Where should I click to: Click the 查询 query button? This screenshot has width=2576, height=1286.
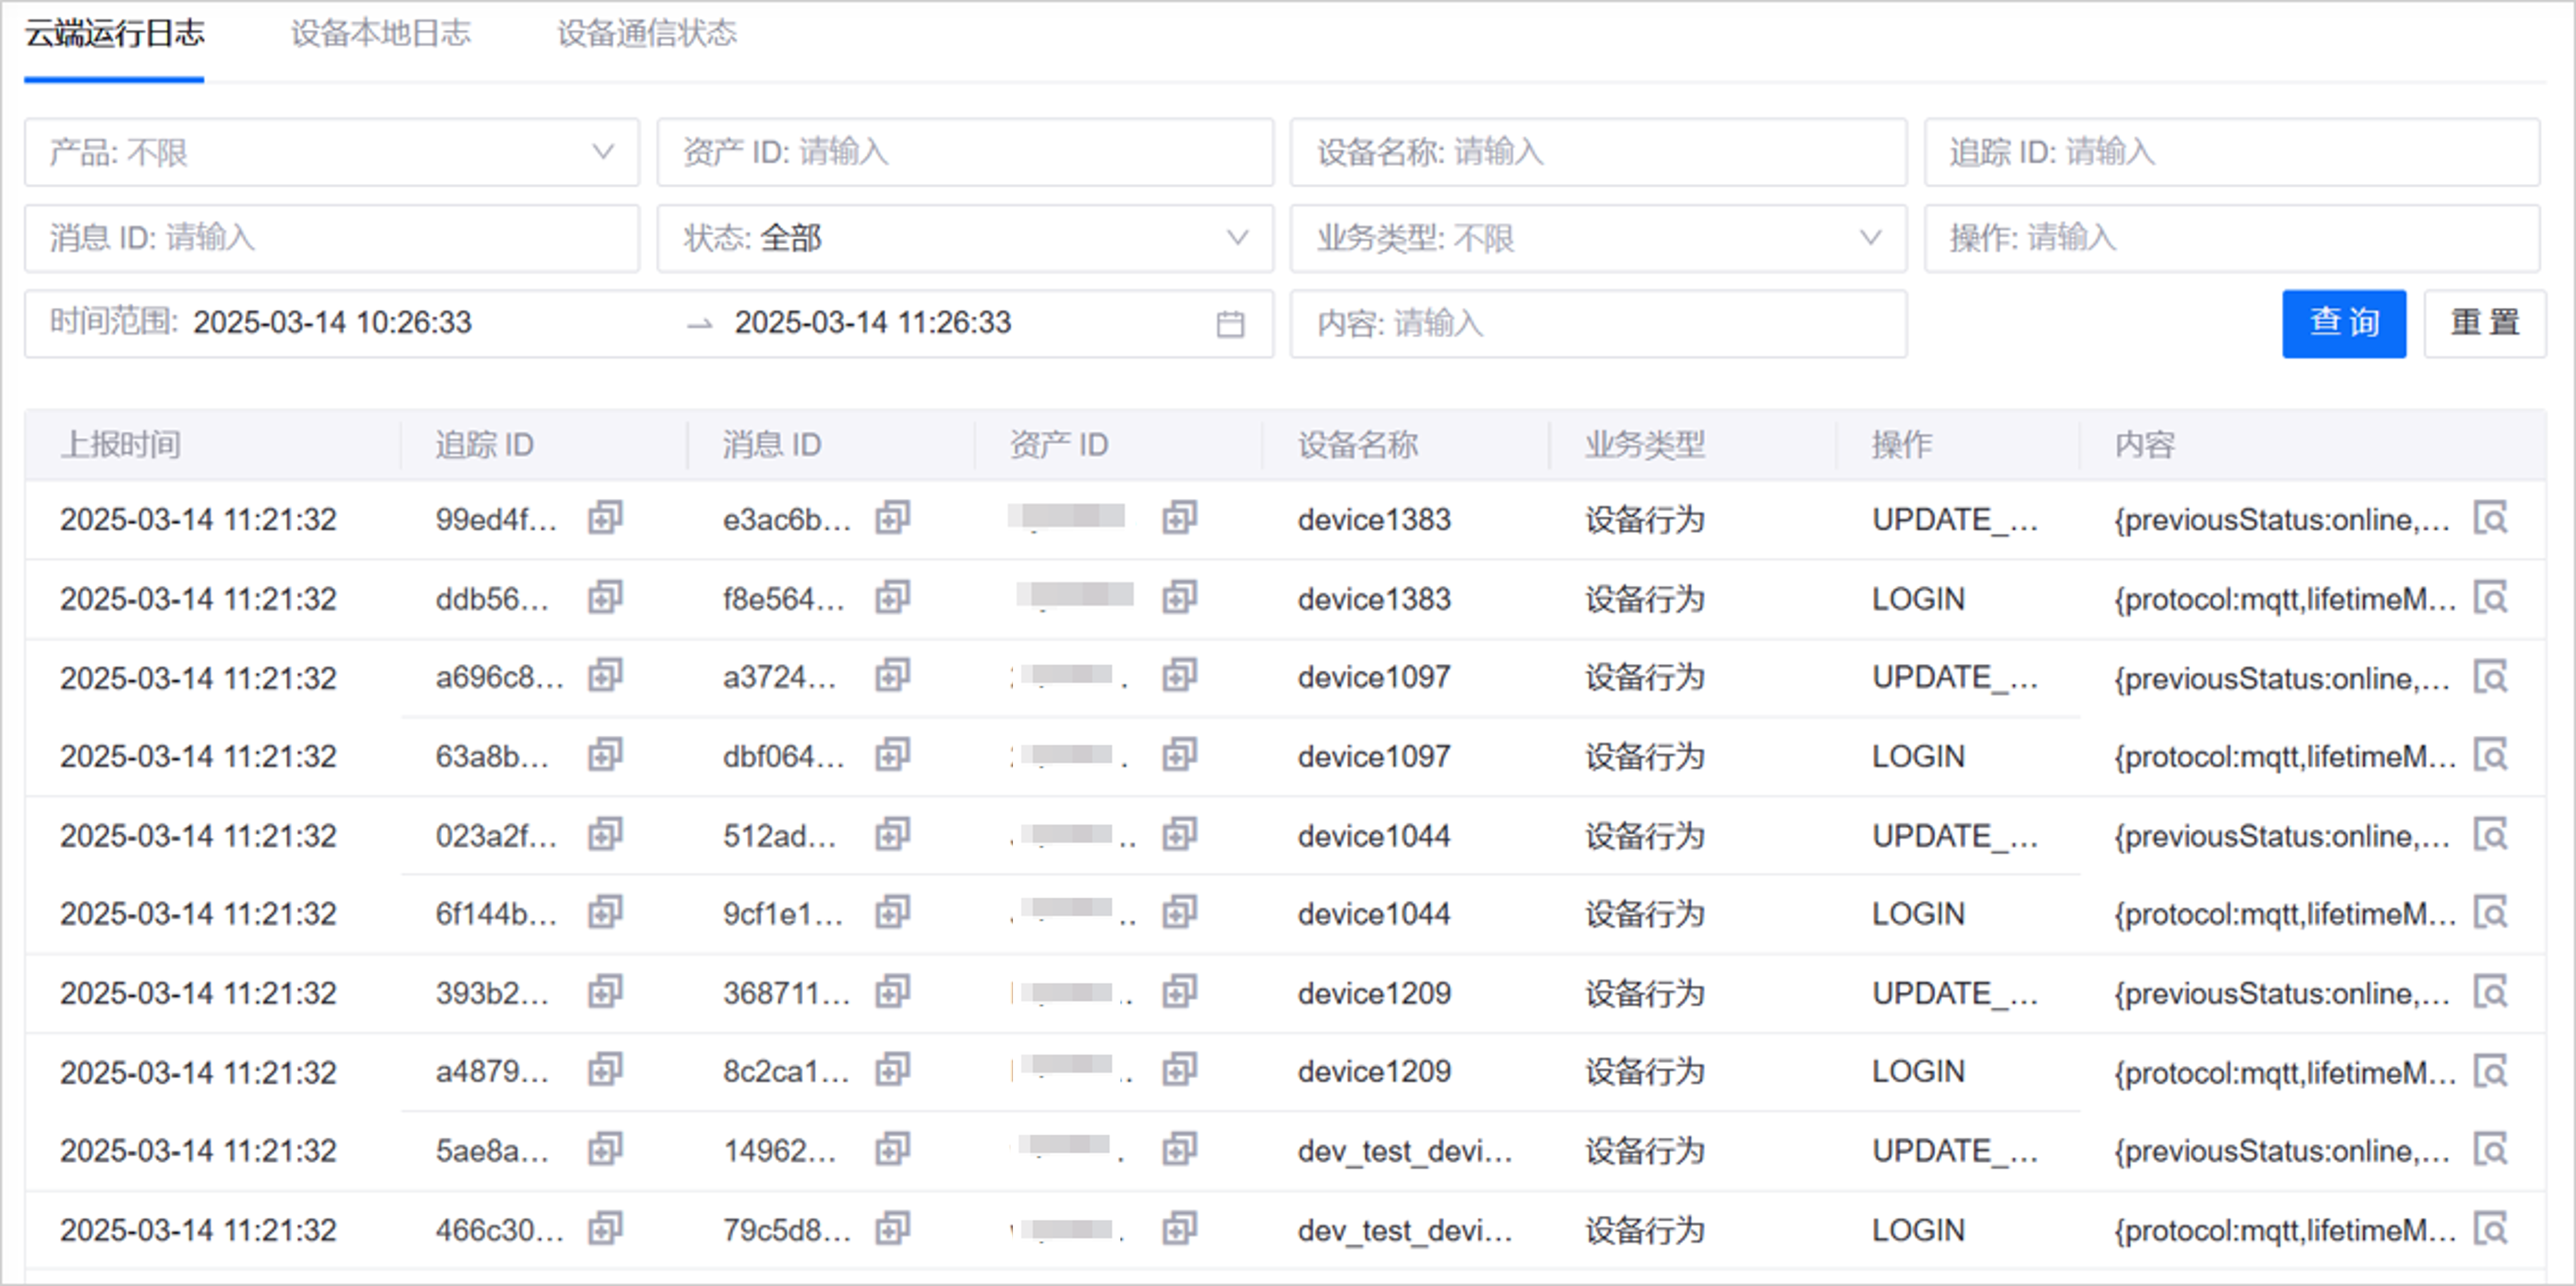2343,323
